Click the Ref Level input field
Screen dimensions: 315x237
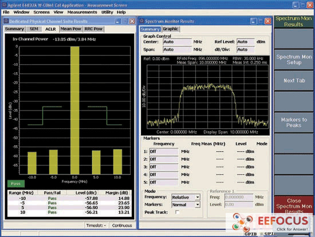click(x=246, y=42)
